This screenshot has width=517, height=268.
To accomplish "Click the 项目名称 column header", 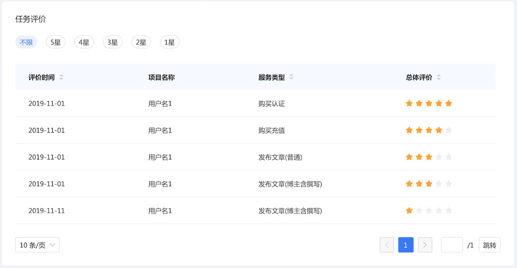I will [x=161, y=78].
